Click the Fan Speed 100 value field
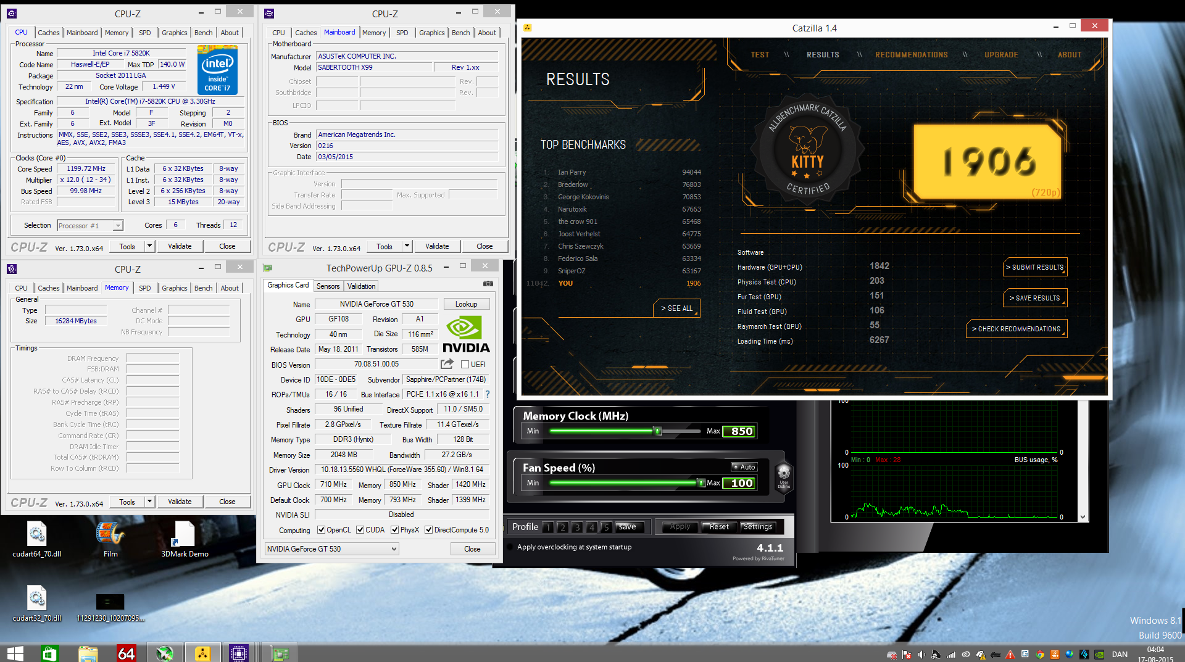The height and width of the screenshot is (662, 1185). [x=739, y=483]
